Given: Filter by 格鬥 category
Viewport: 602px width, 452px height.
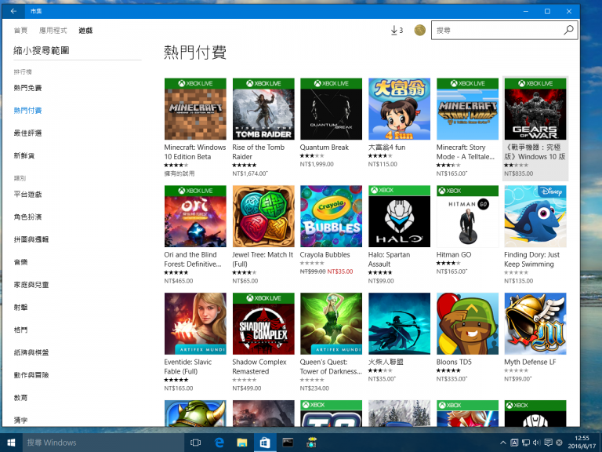Looking at the screenshot, I should click(x=20, y=330).
